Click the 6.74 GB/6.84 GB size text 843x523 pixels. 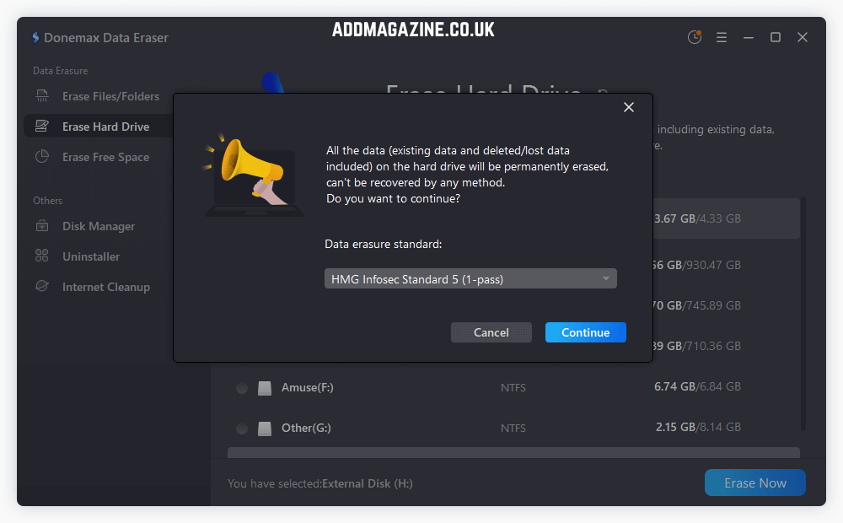tap(697, 386)
